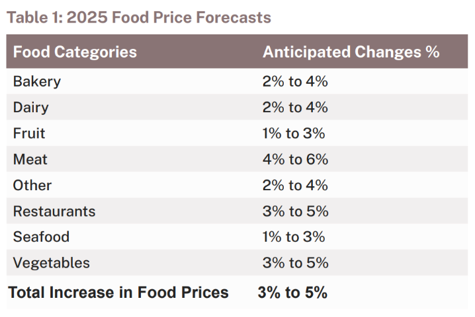Viewport: 475px width, 317px height.
Task: Select the "Food Categories" column header
Action: pyautogui.click(x=75, y=52)
